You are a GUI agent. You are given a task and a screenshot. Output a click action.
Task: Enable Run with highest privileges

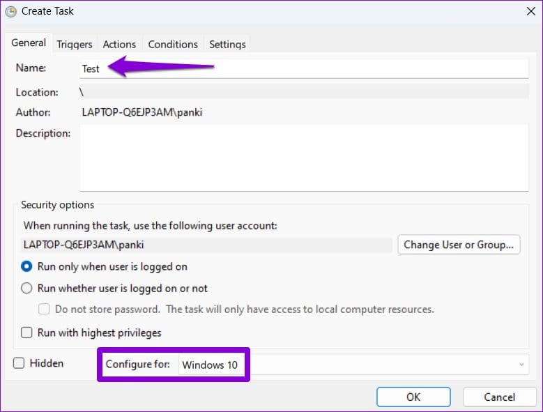point(27,333)
